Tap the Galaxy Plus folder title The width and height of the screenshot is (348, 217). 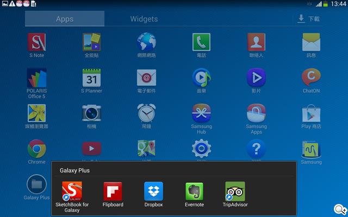coord(74,170)
